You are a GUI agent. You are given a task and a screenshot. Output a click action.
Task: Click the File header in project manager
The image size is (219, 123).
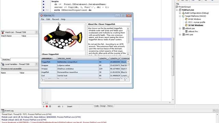click(178, 4)
